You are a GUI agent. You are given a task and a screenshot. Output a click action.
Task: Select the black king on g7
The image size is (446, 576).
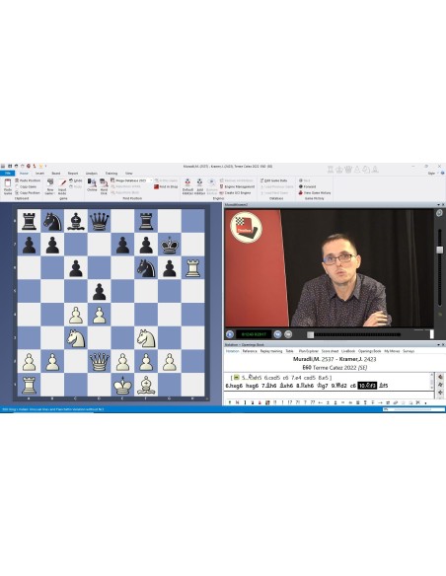point(170,245)
